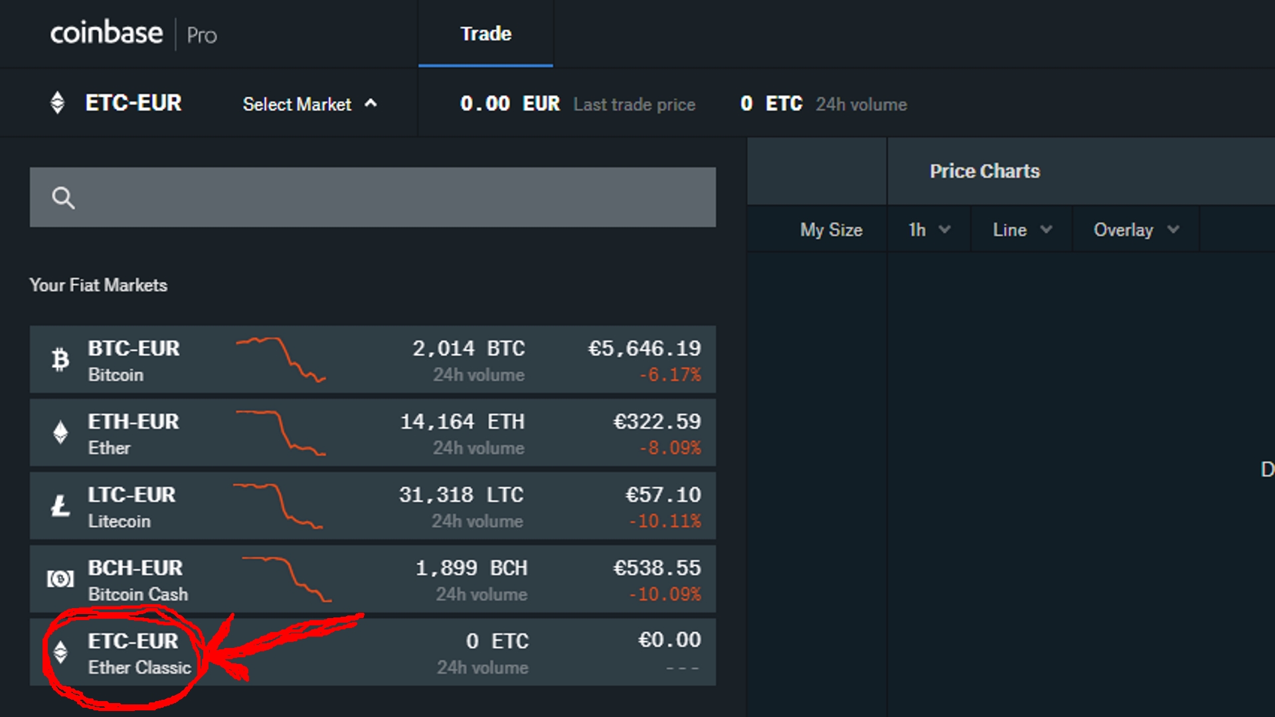This screenshot has height=717, width=1275.
Task: Click the Bitcoin icon in BTC-EUR row
Action: pyautogui.click(x=60, y=360)
